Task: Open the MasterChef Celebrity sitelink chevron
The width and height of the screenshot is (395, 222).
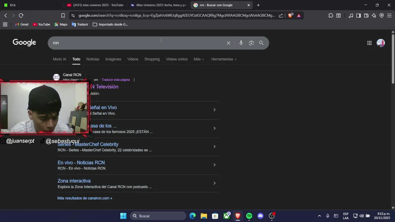Action: coord(214,146)
